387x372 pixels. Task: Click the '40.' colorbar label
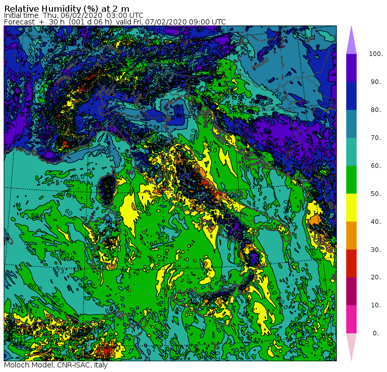(376, 221)
